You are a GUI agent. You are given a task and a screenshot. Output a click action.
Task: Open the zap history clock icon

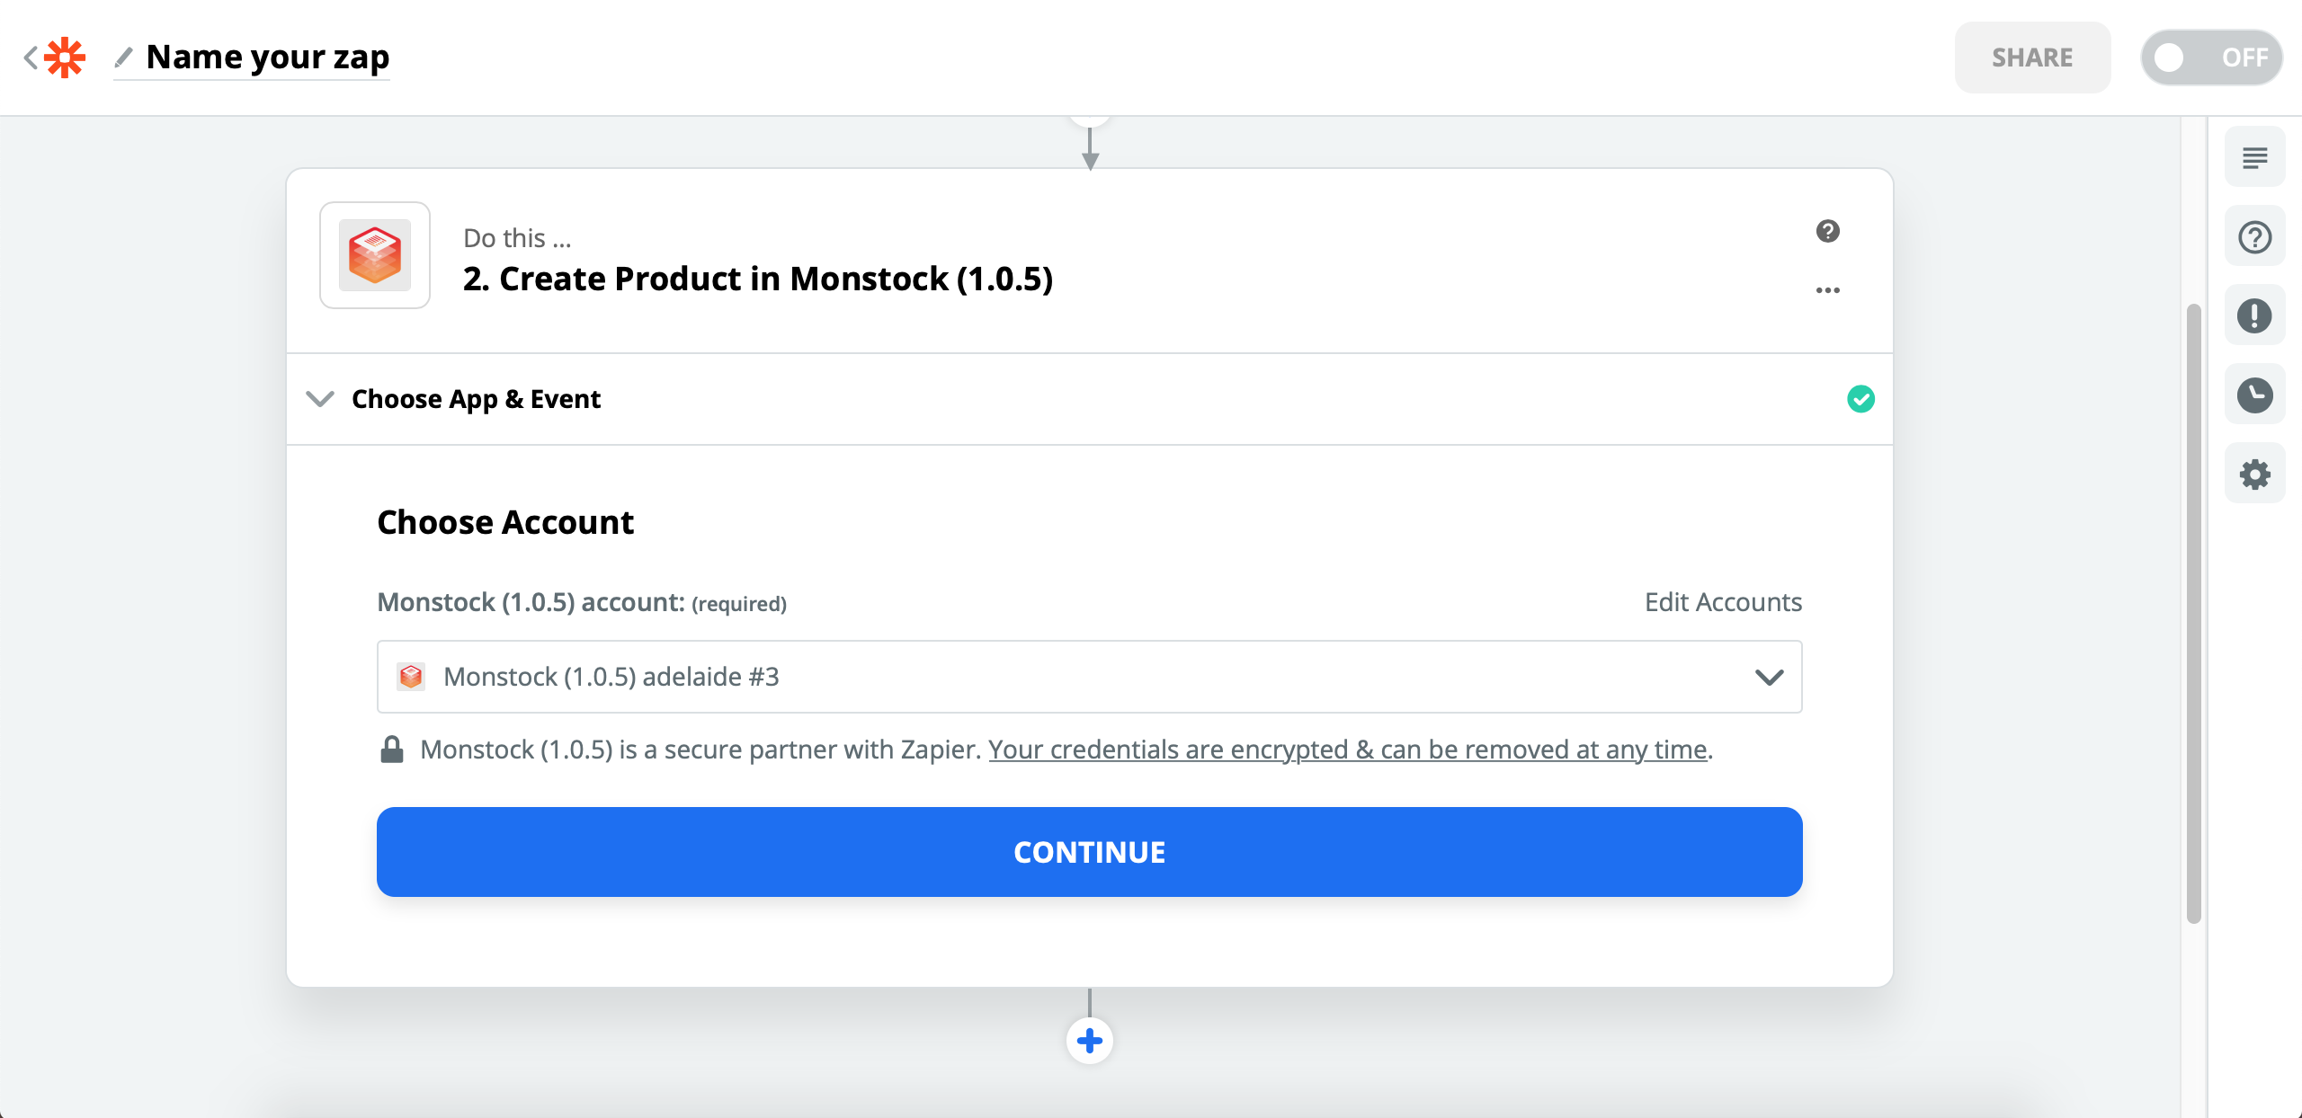[2254, 395]
